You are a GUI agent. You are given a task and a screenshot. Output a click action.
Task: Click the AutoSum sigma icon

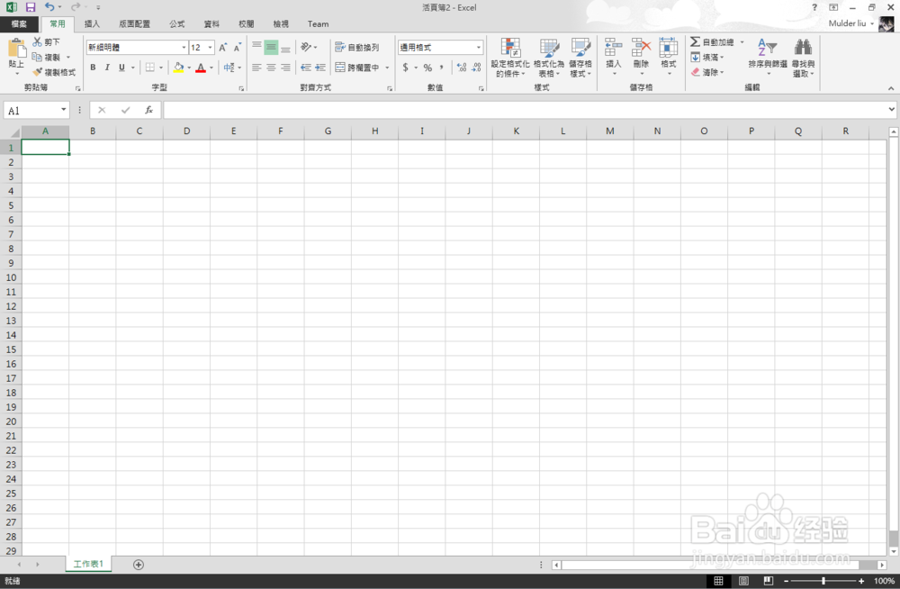point(695,42)
